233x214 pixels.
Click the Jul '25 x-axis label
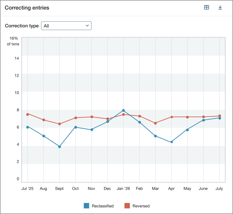pos(27,188)
